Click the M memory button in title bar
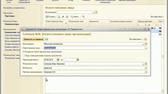This screenshot has height=94, width=168. [133, 29]
